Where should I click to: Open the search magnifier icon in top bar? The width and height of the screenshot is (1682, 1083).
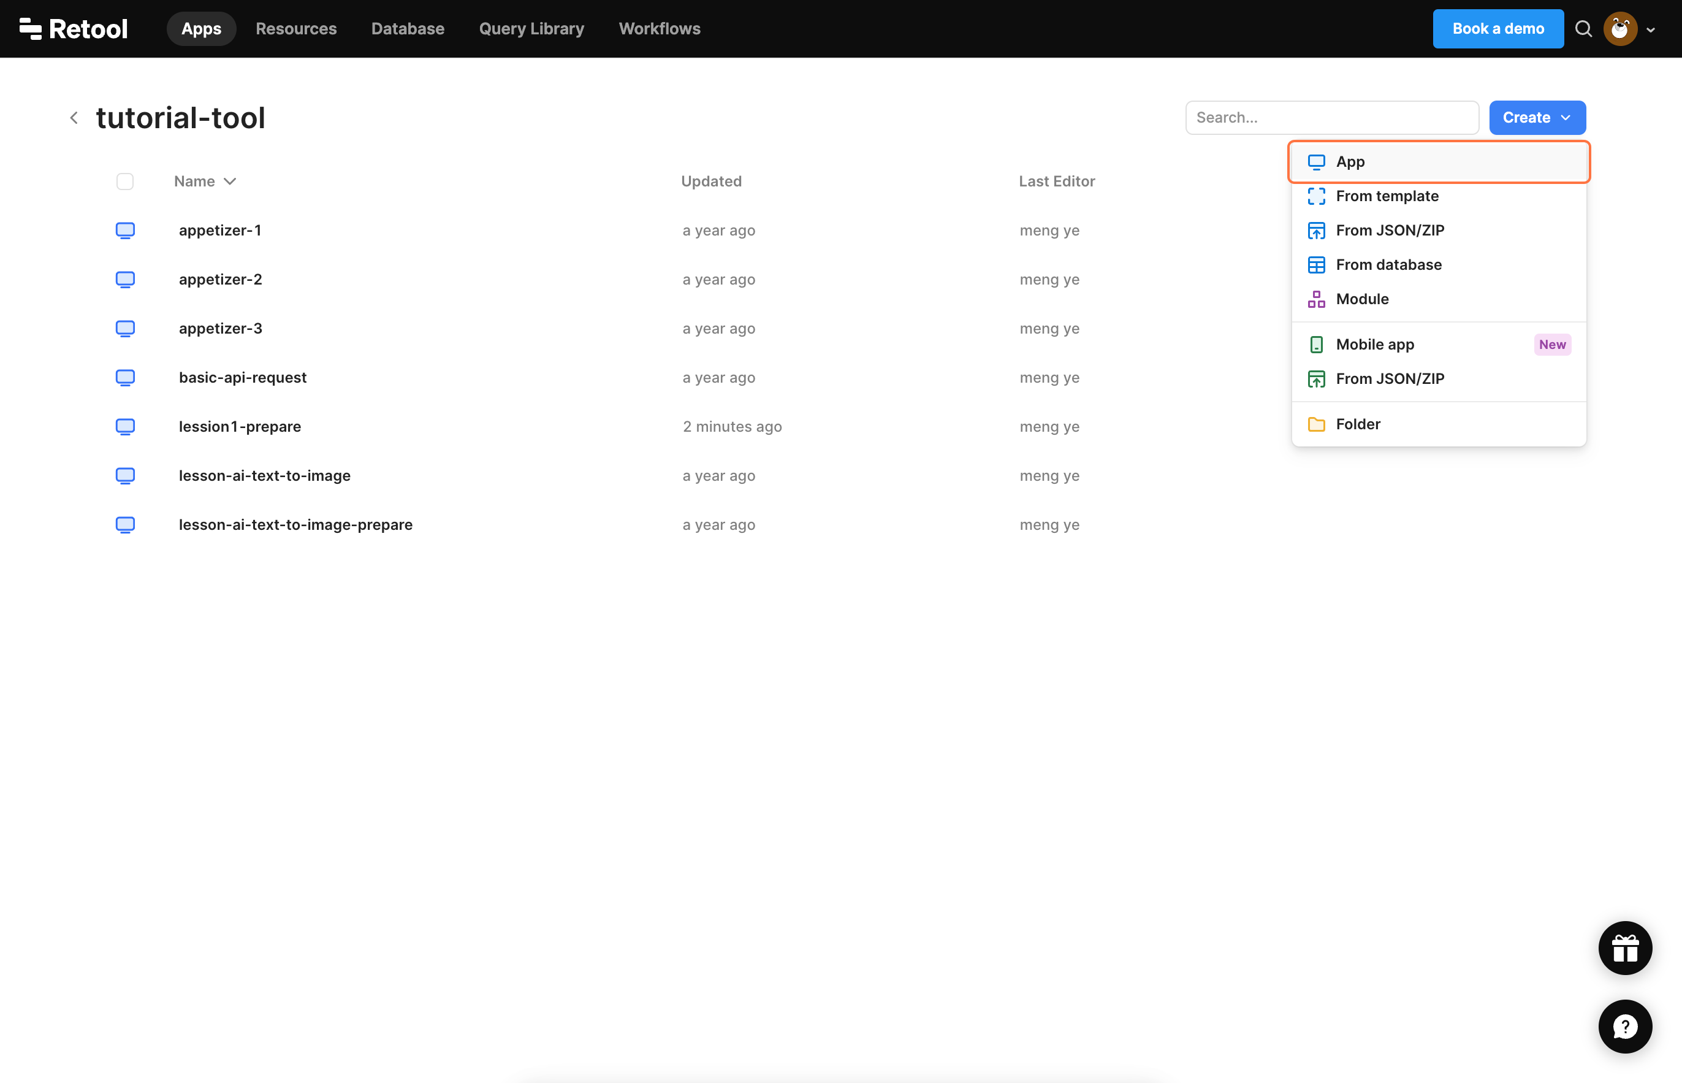[1583, 29]
